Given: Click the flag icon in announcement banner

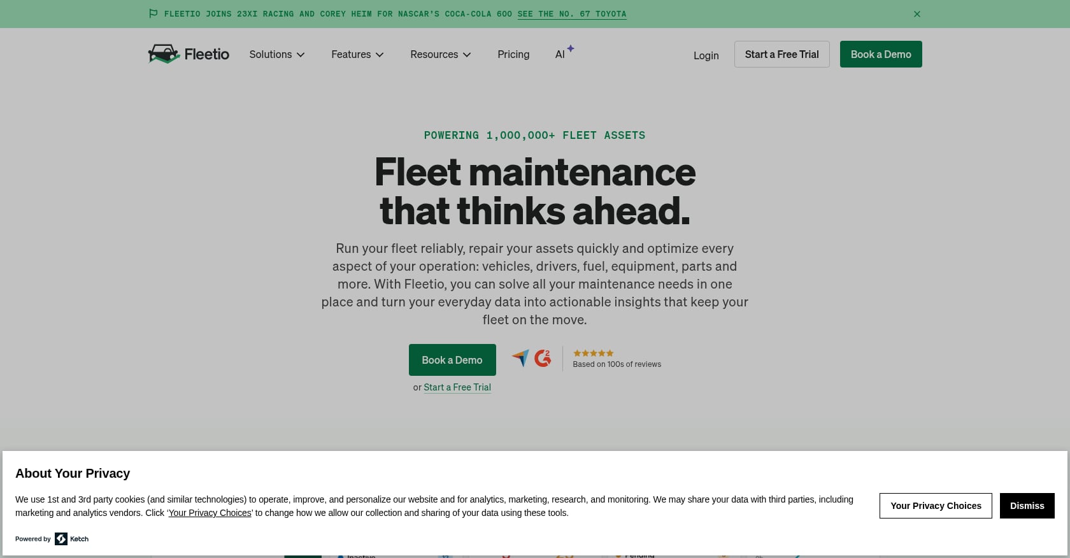Looking at the screenshot, I should click(153, 13).
